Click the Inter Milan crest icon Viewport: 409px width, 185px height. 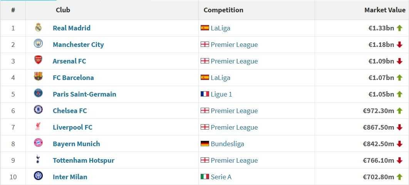39,176
